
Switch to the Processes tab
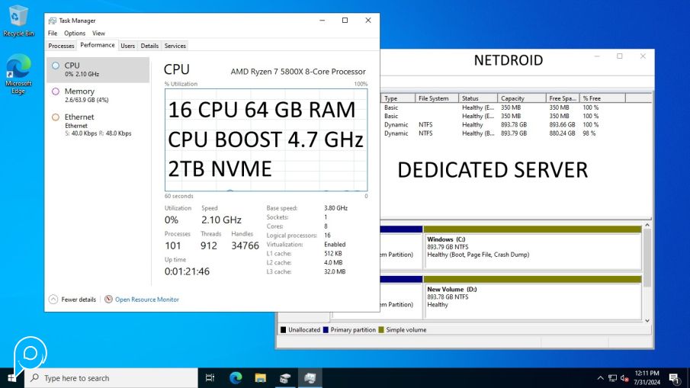pyautogui.click(x=61, y=46)
